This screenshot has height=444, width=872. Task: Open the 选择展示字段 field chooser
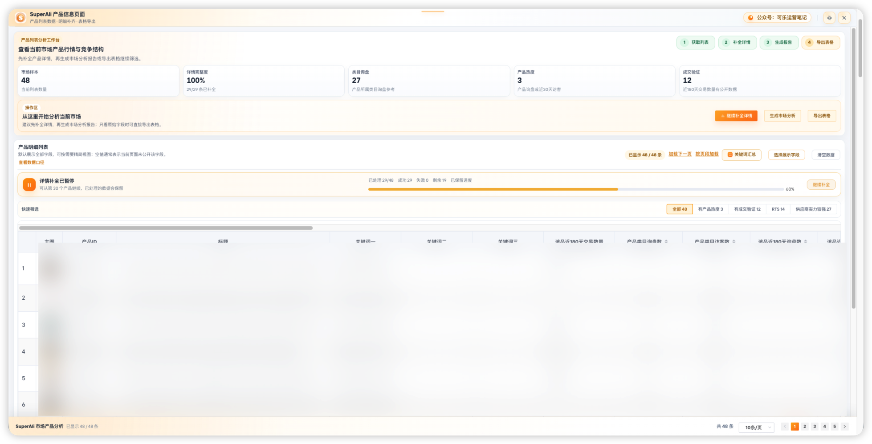point(786,155)
